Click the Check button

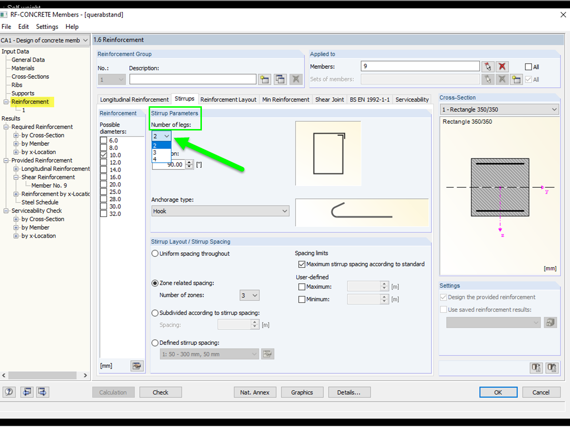point(161,392)
